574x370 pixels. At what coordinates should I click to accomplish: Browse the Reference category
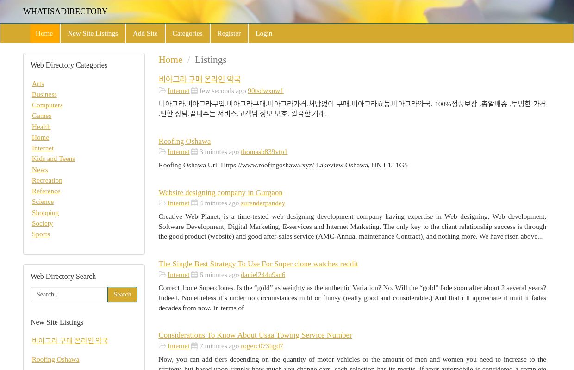click(x=46, y=191)
